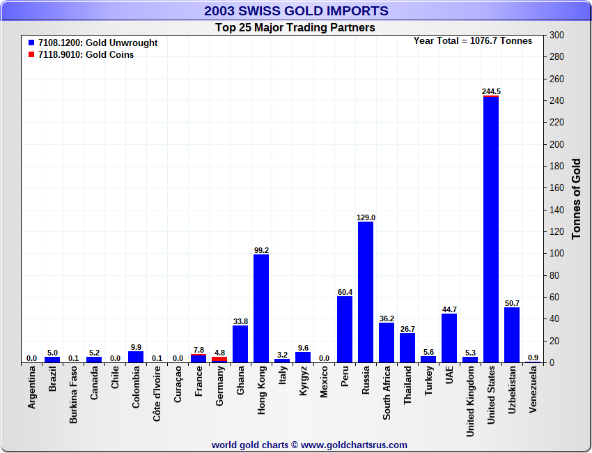The image size is (592, 453).
Task: Click the Brazil axis label
Action: point(52,378)
